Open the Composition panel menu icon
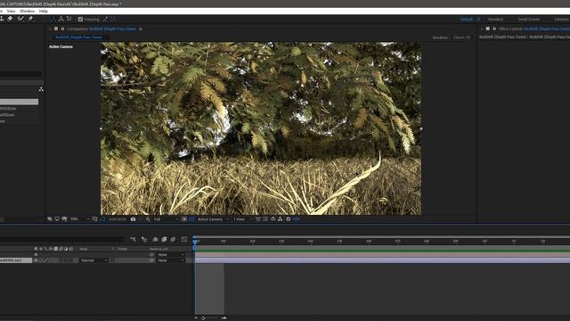 (x=141, y=29)
